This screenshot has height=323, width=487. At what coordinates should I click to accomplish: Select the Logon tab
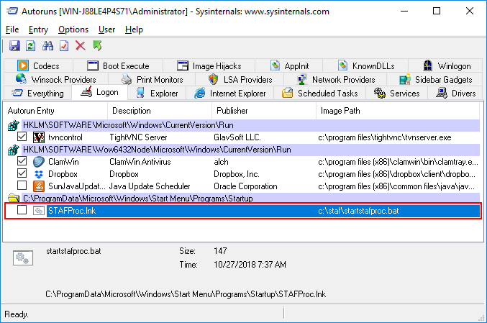click(x=99, y=92)
